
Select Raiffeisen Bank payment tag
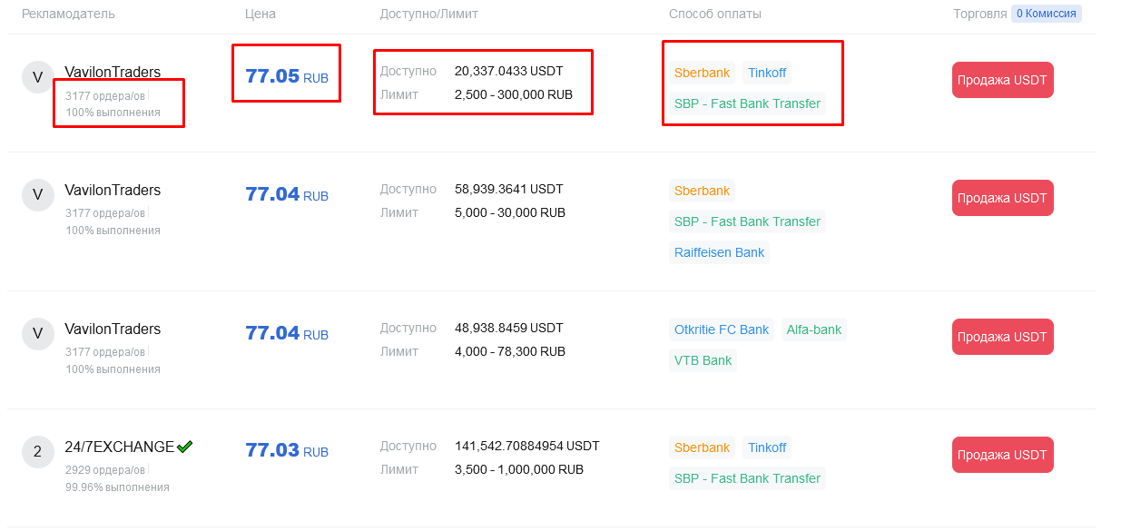(719, 252)
